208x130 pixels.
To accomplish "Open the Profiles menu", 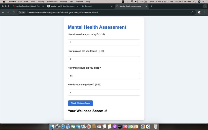I will coord(63,2).
